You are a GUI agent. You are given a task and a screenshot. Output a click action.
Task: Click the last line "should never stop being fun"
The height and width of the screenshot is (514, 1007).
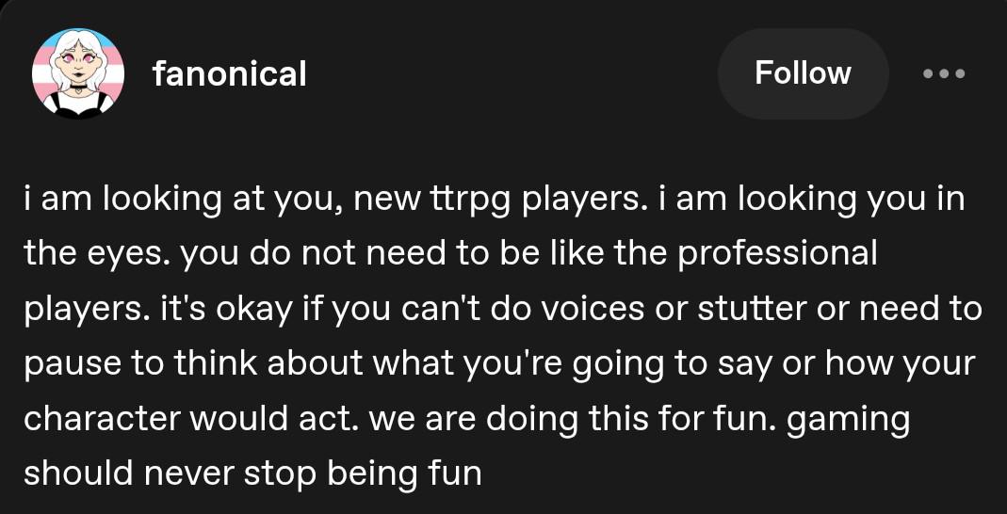pyautogui.click(x=252, y=472)
